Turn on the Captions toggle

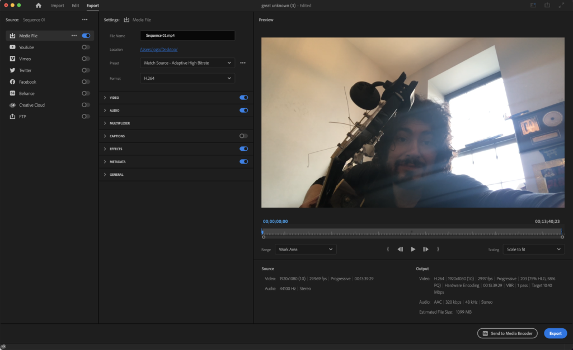[243, 136]
